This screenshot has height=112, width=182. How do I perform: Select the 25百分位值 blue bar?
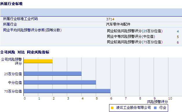tap(53, 74)
